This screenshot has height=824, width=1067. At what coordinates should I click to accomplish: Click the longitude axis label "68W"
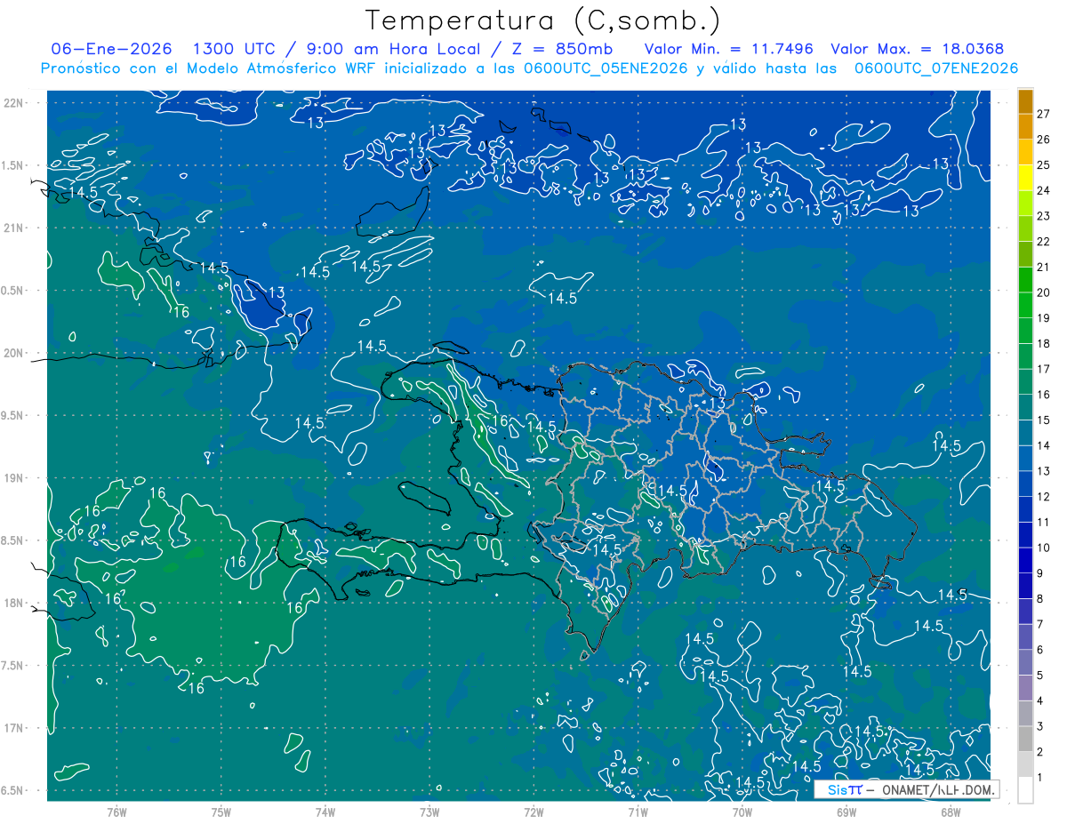pos(951,812)
